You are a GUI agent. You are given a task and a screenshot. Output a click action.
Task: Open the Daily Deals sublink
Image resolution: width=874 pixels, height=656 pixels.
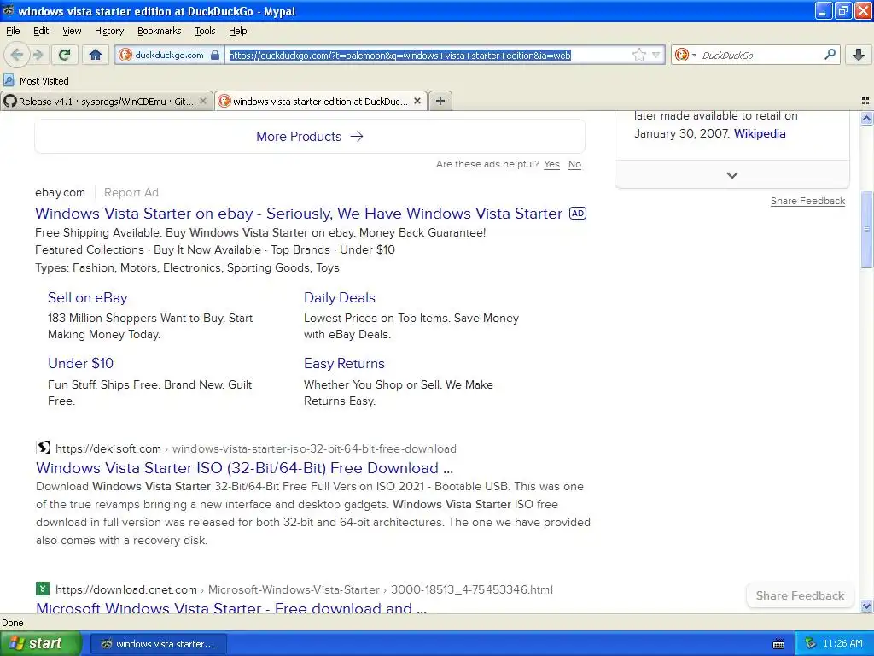pos(340,297)
